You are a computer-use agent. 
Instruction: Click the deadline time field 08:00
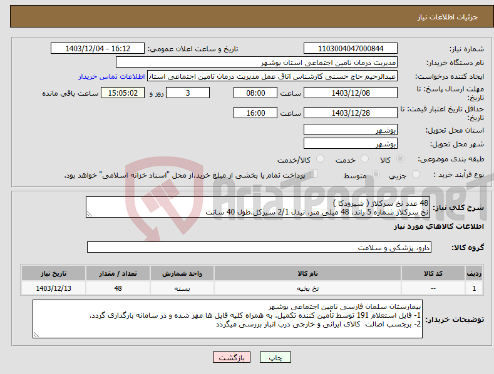click(x=255, y=93)
